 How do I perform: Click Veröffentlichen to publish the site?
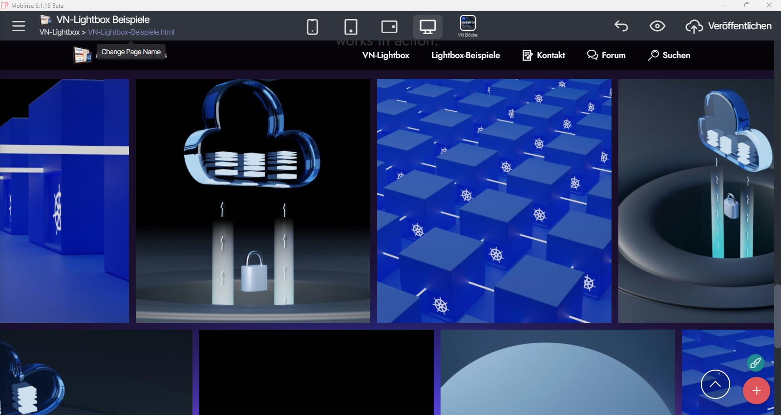click(739, 26)
